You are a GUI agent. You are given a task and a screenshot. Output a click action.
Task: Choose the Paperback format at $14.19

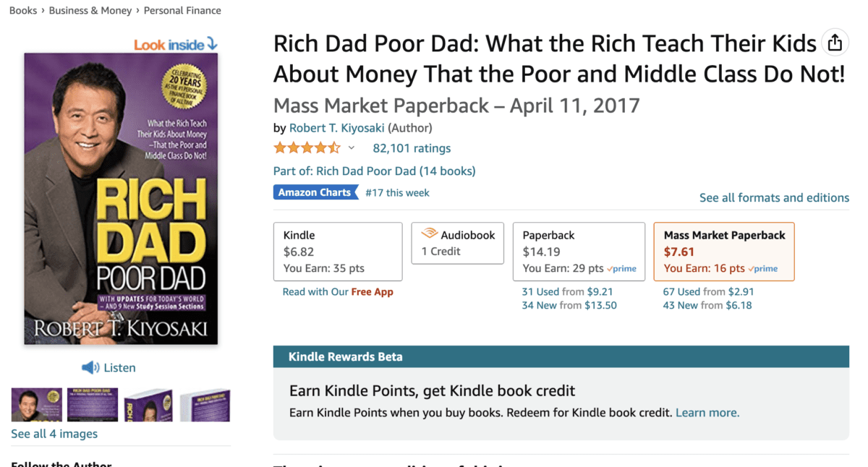click(x=579, y=251)
